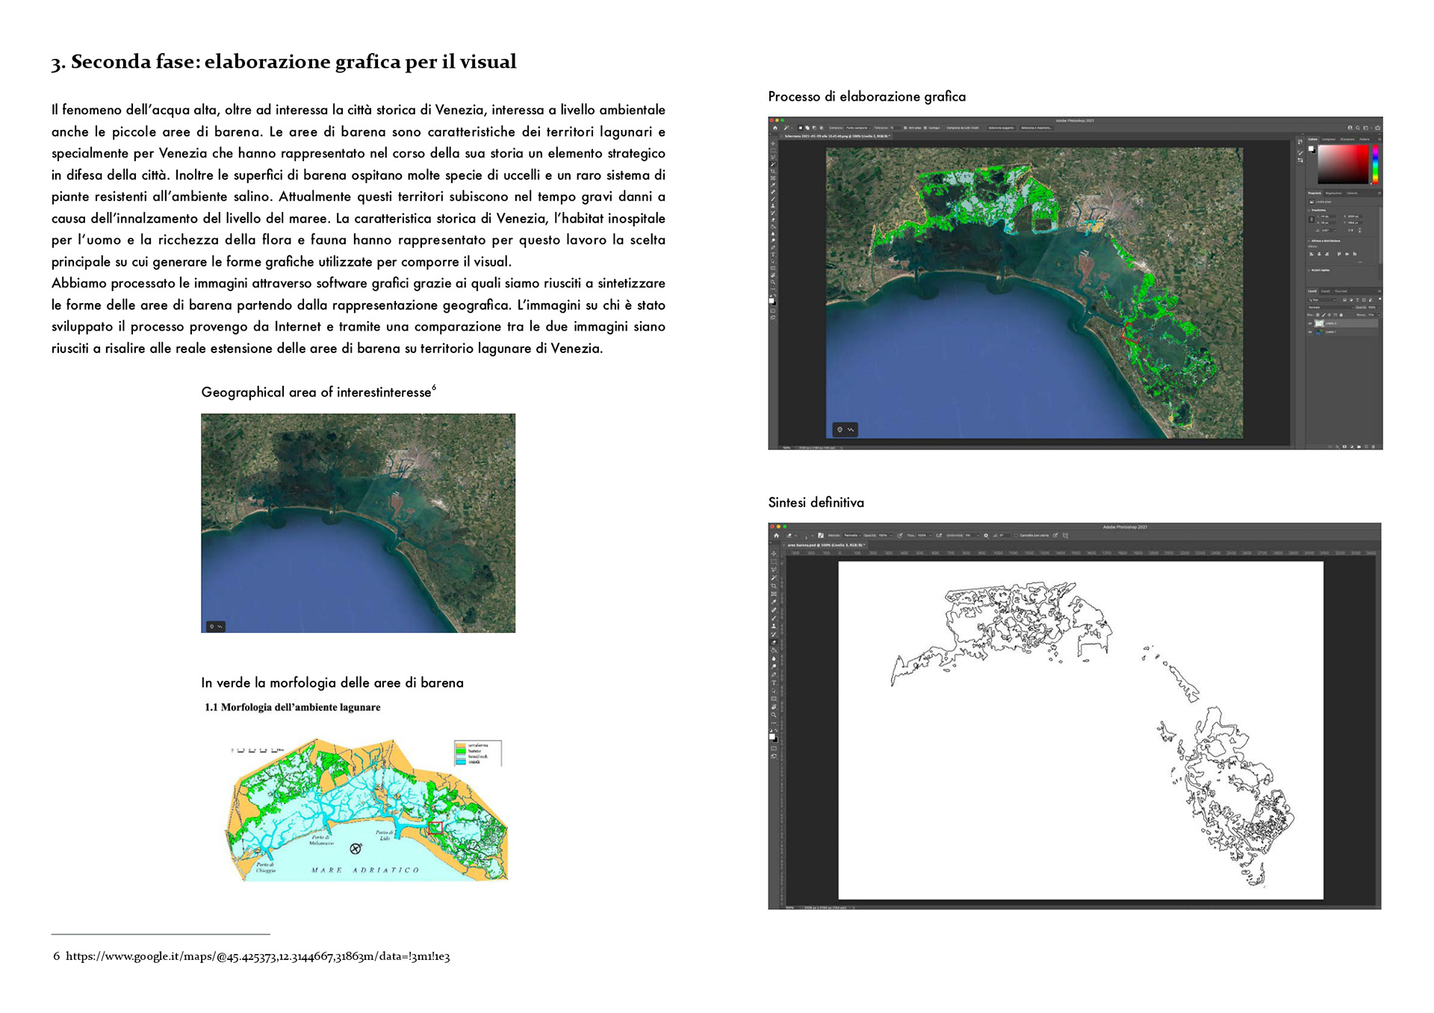Viewport: 1434px width, 1013px height.
Task: Hide Livello 1 using its eye icon
Action: (x=1310, y=331)
